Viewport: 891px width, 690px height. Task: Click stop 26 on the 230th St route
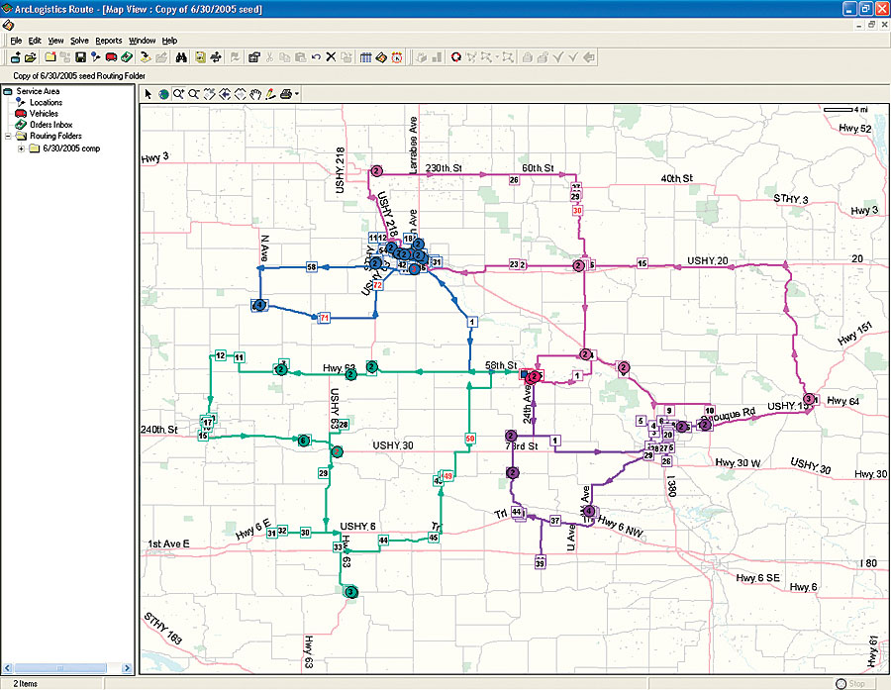click(514, 180)
